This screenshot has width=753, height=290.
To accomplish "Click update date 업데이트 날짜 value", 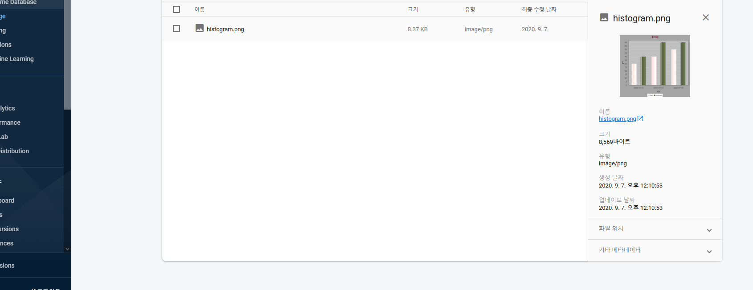I will (x=630, y=208).
